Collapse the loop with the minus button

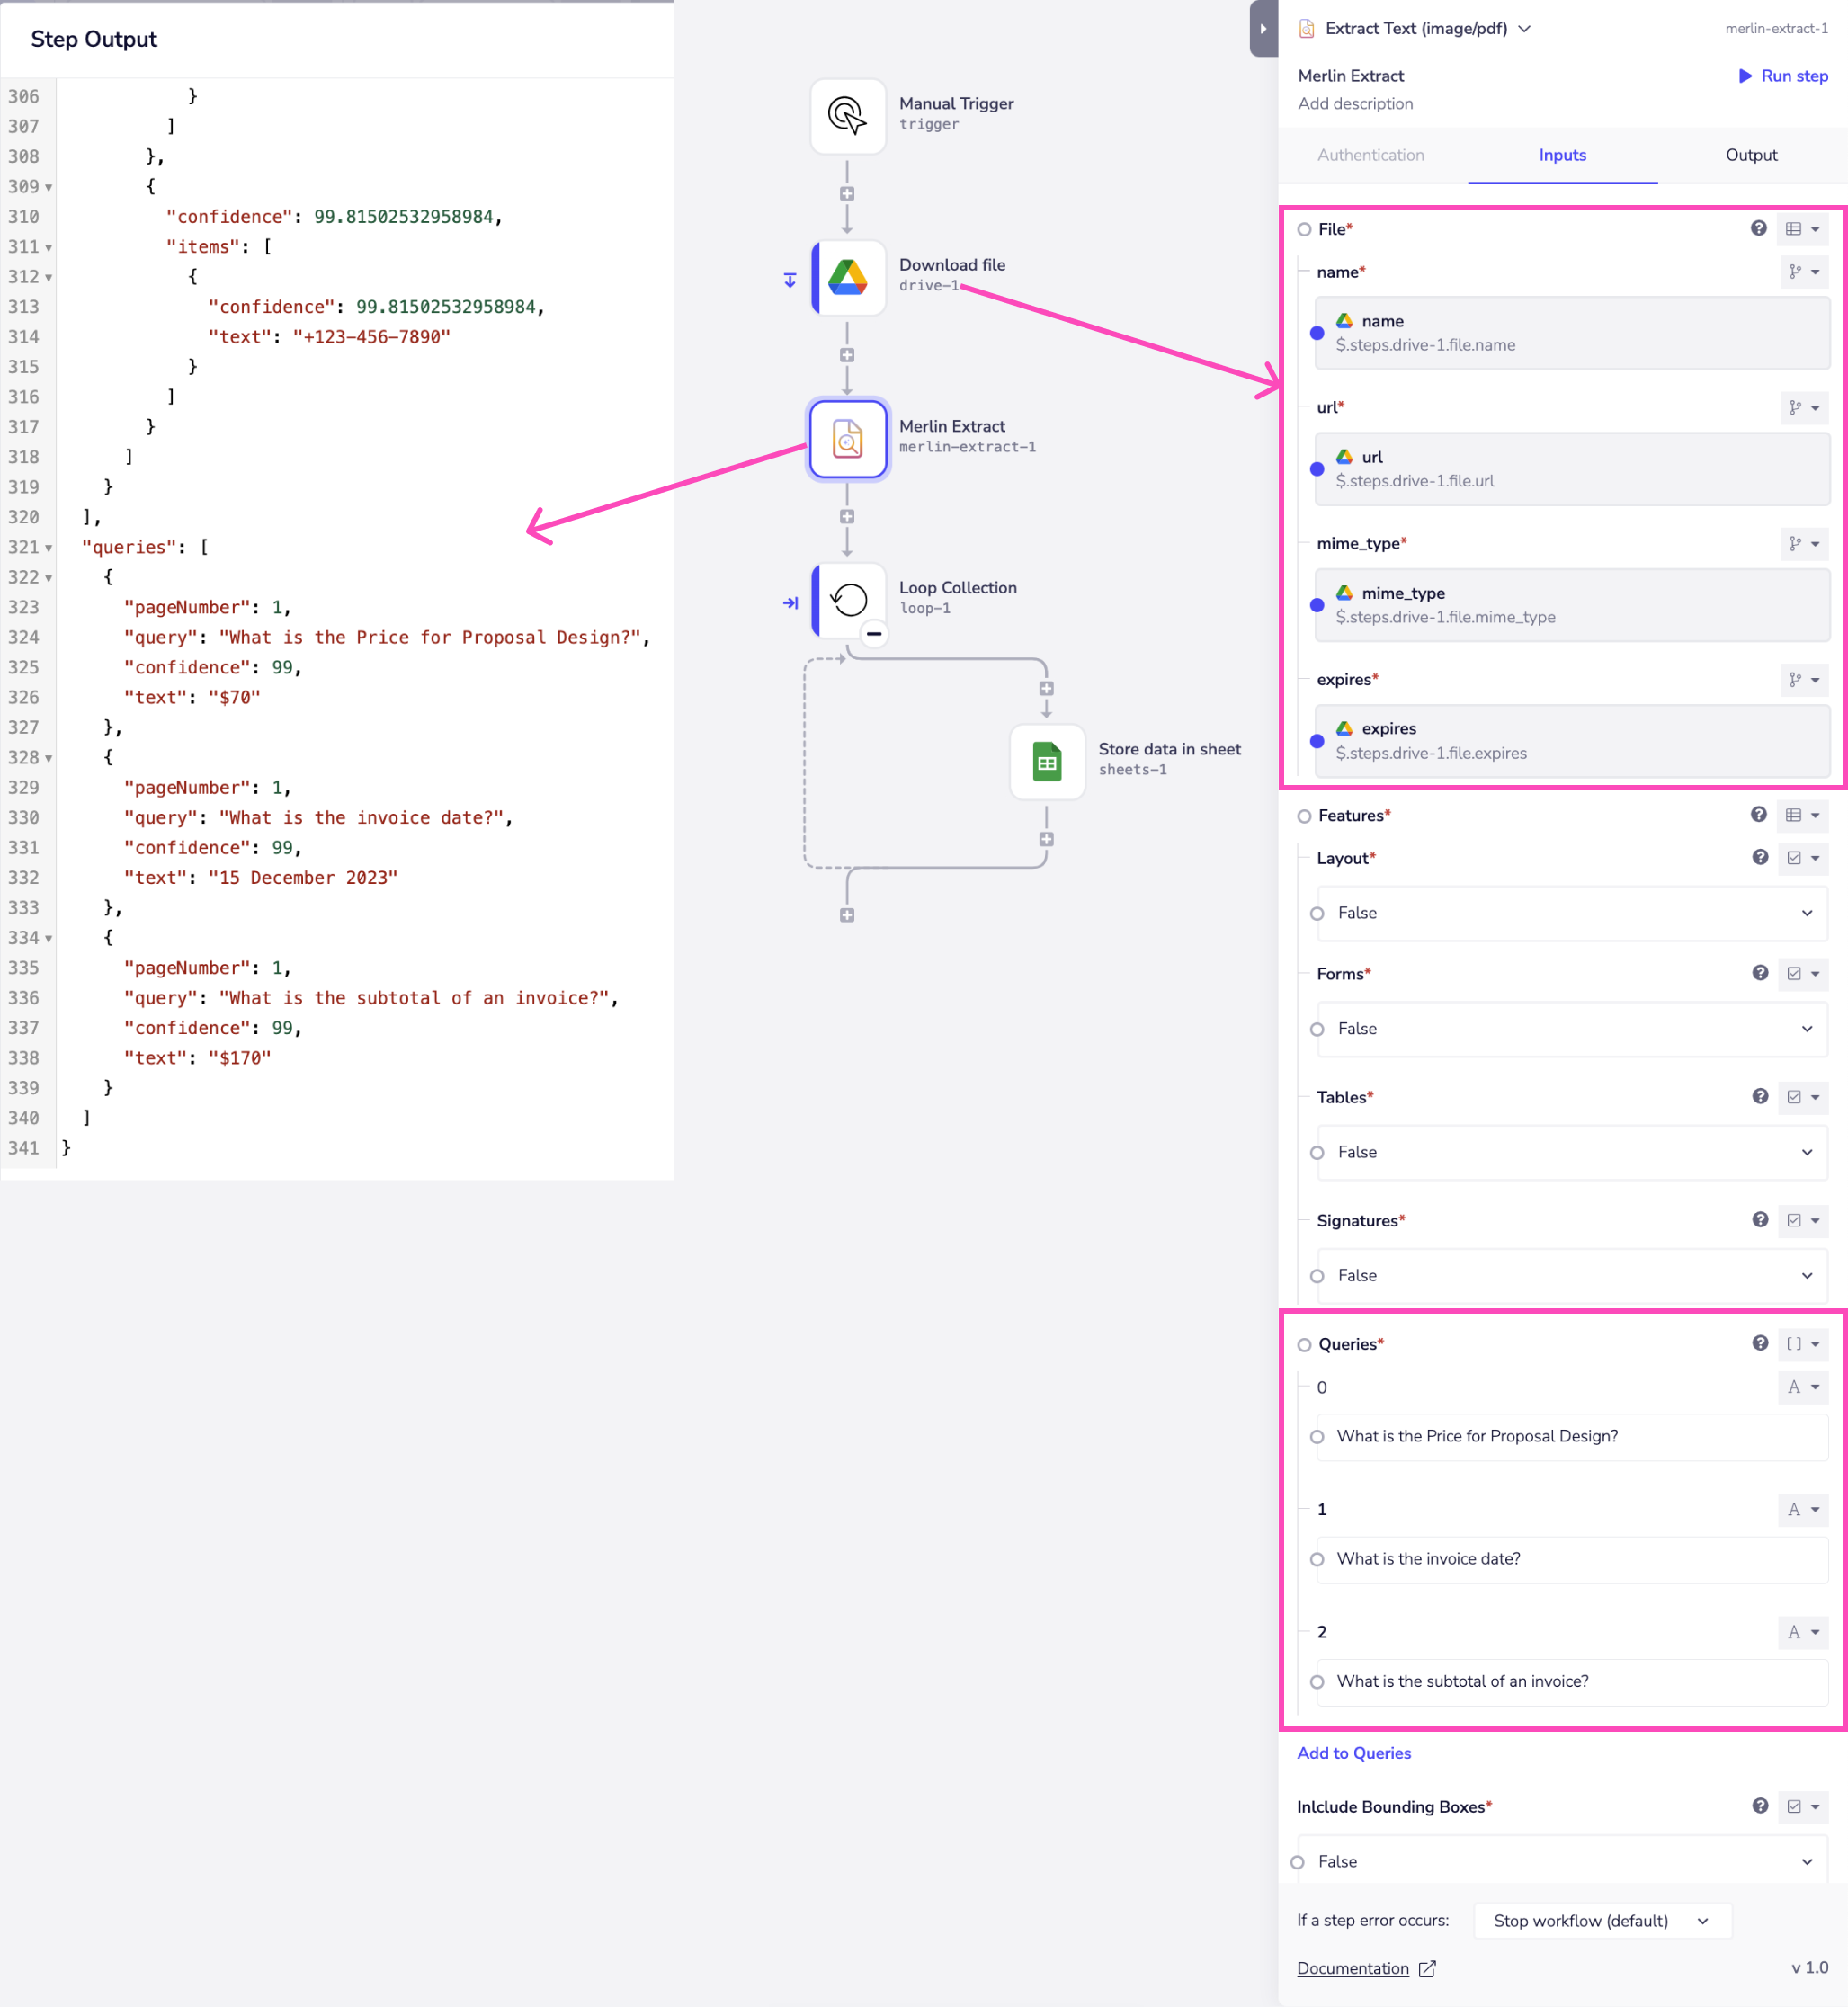(x=873, y=634)
